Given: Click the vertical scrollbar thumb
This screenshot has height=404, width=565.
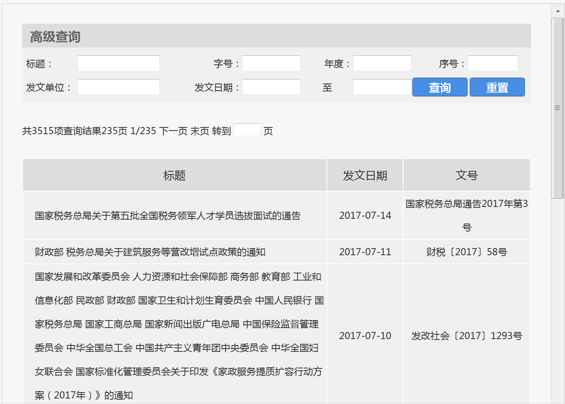Looking at the screenshot, I should click(558, 108).
